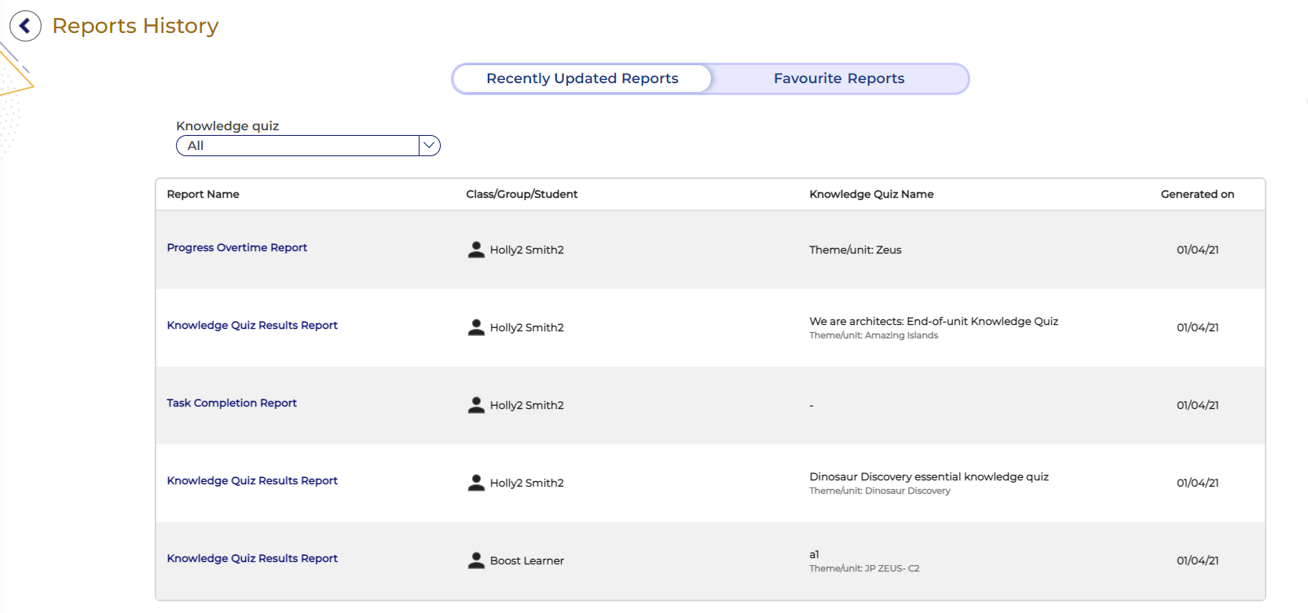Expand the Knowledge quiz dropdown arrow
1308x613 pixels.
(x=429, y=146)
